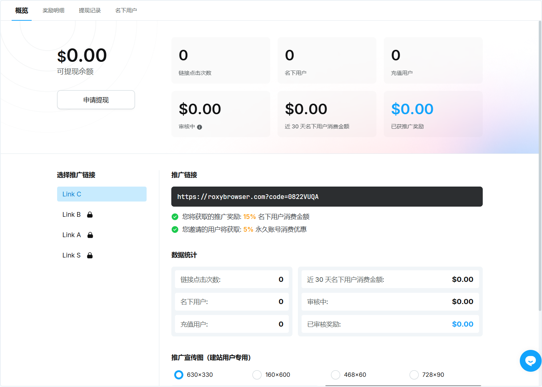The width and height of the screenshot is (542, 387).
Task: Select the 160×600 banner size radio
Action: tap(257, 375)
